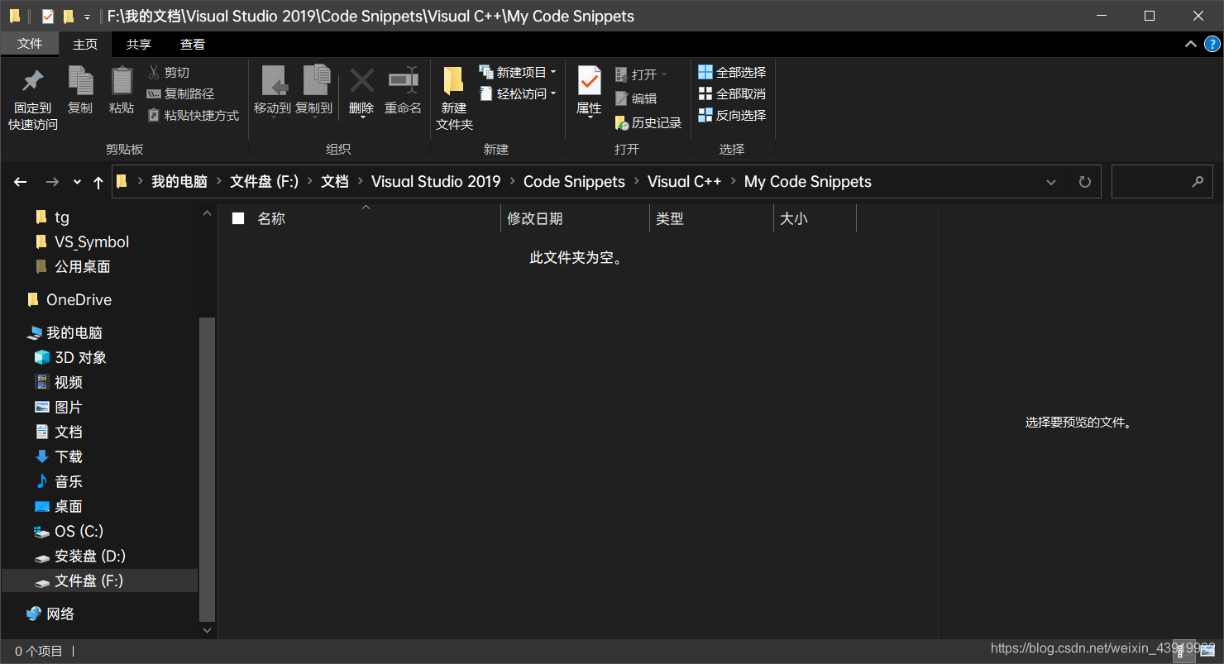1224x664 pixels.
Task: Click 粘贴快捷方式 option
Action: pos(194,116)
